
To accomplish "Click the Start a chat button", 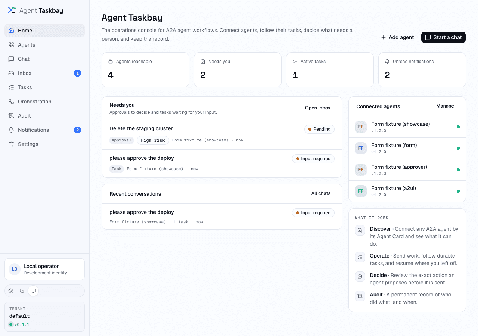I will (443, 37).
